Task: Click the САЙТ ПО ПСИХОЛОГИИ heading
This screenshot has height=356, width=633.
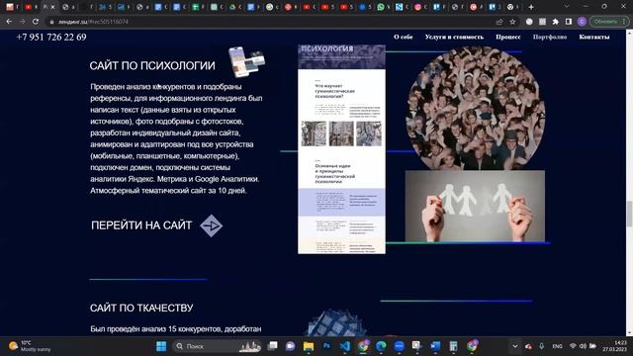Action: [152, 66]
